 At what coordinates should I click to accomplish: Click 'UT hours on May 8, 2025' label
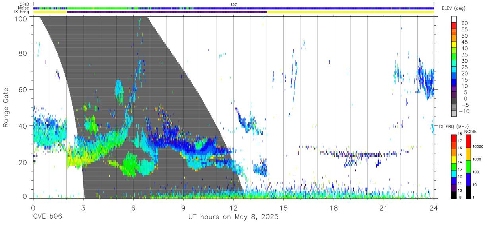tap(234, 217)
